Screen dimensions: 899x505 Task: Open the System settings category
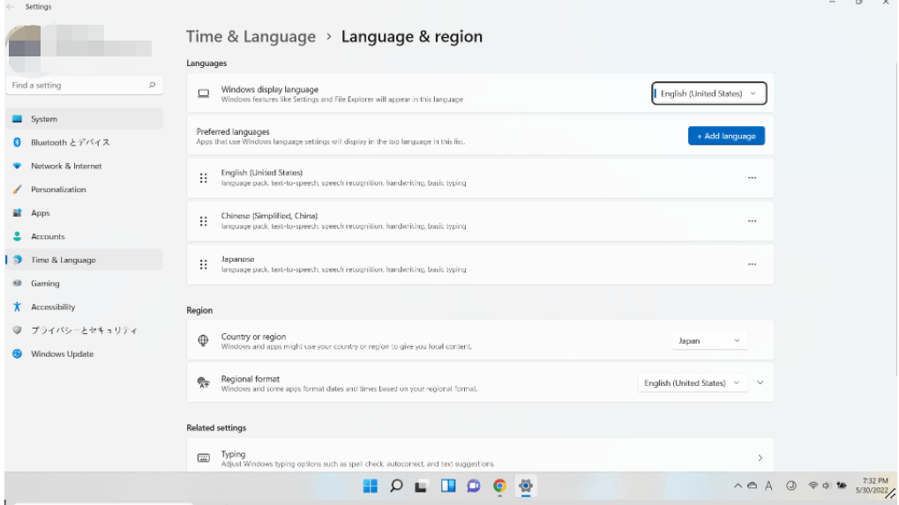(x=84, y=119)
